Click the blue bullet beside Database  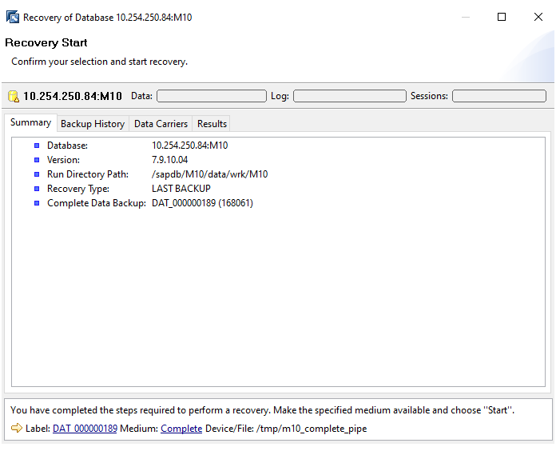(x=37, y=146)
